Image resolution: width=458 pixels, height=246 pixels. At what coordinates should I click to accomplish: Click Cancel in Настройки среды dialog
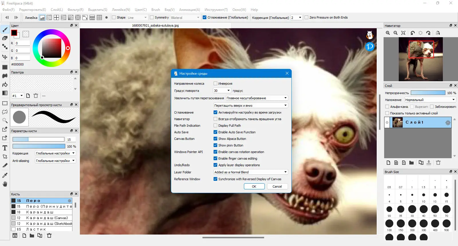click(277, 187)
